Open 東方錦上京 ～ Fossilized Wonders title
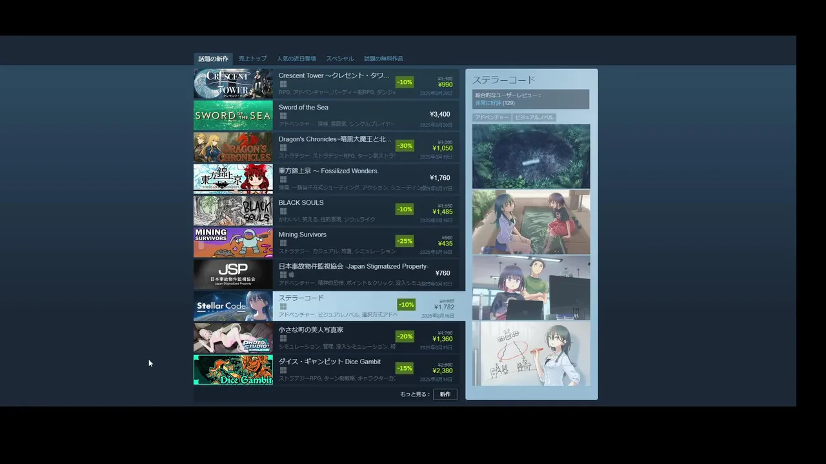This screenshot has width=826, height=464. tap(328, 171)
